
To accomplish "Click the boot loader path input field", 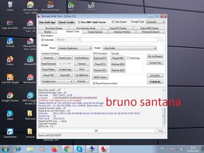I will click(119, 39).
